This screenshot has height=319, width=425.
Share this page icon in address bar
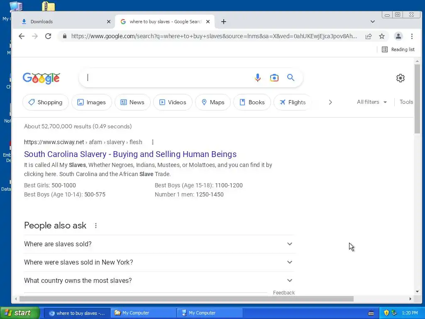click(x=369, y=37)
